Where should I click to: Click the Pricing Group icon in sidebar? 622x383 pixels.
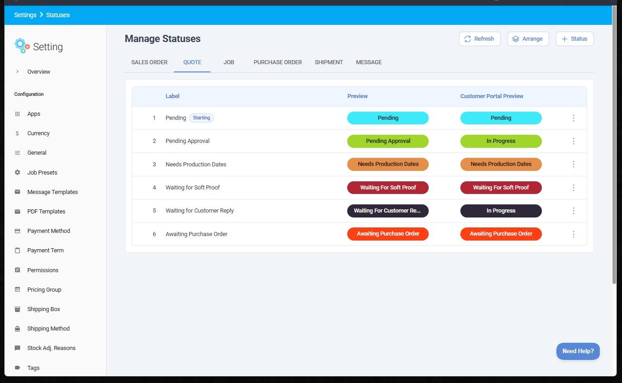pyautogui.click(x=17, y=289)
